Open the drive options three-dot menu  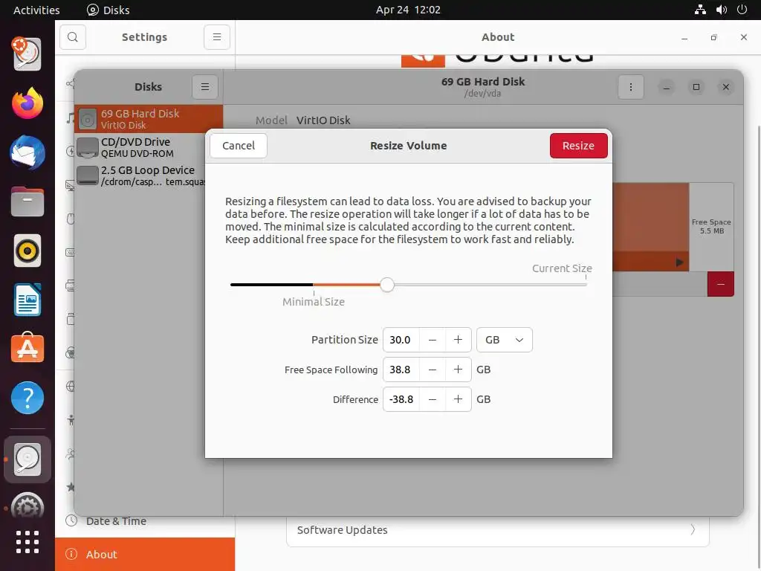tap(630, 88)
